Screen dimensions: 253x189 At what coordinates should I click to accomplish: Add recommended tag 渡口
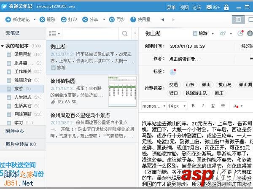pos(173,93)
